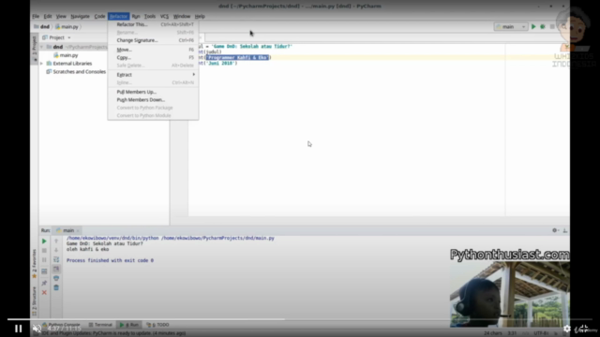Open the View menu

pyautogui.click(x=61, y=17)
